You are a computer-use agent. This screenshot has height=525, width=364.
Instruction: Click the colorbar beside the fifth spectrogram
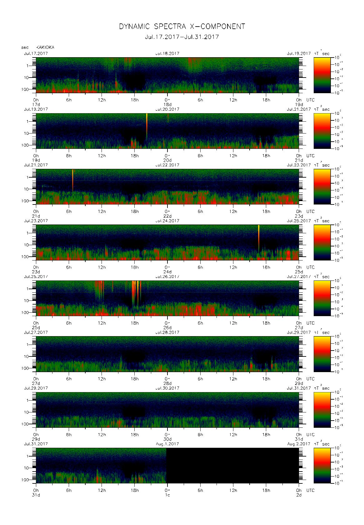(x=322, y=298)
